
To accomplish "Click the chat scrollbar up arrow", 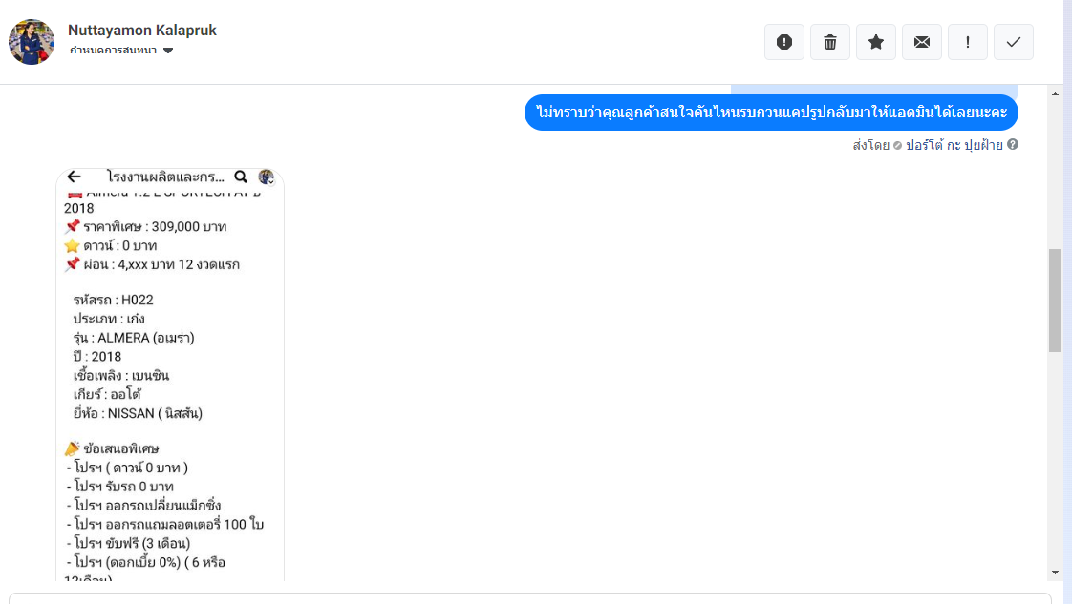I will click(x=1055, y=94).
